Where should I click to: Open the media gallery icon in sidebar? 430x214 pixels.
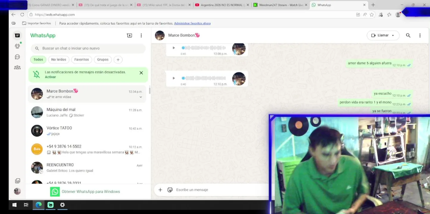coord(18,181)
